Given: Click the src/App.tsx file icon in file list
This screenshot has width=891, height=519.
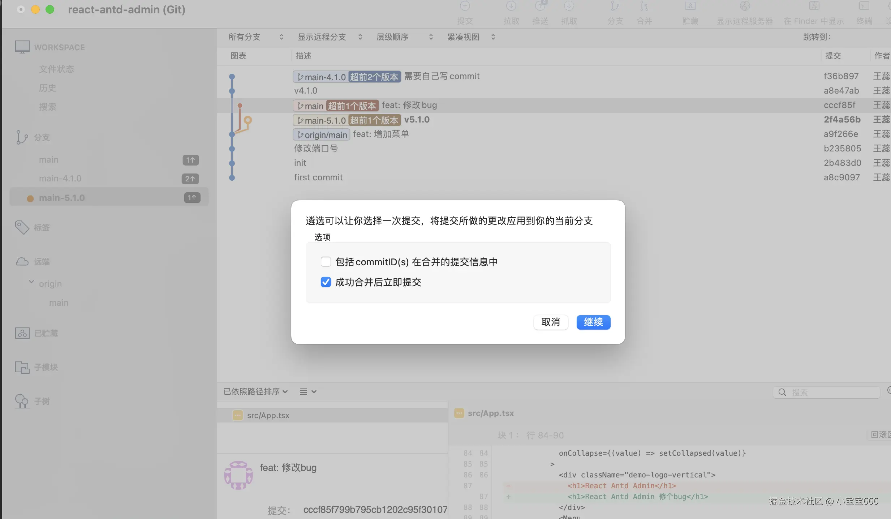Looking at the screenshot, I should [x=237, y=415].
